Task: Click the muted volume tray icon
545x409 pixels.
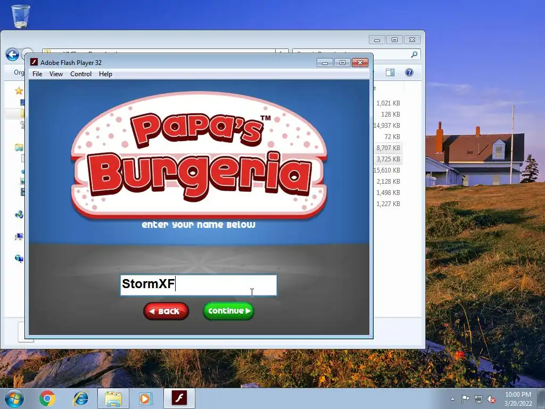Action: [491, 399]
